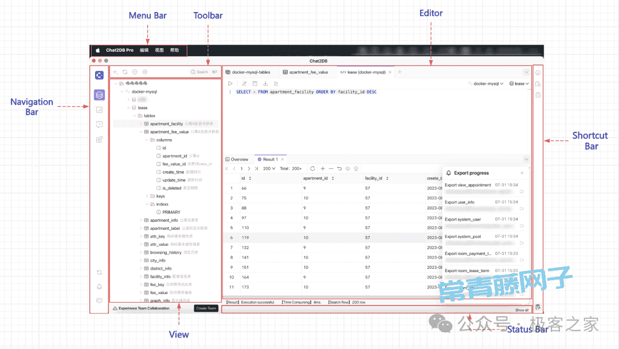619x349 pixels.
Task: Select the city_info table
Action: [158, 261]
